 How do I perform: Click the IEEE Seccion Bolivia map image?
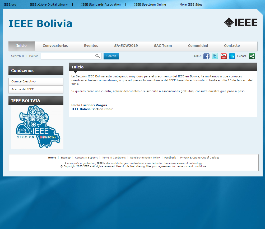(x=37, y=126)
